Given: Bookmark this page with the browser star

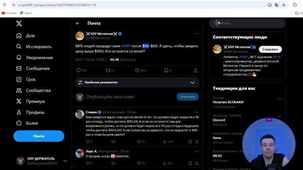Looking at the screenshot, I should click(284, 5).
